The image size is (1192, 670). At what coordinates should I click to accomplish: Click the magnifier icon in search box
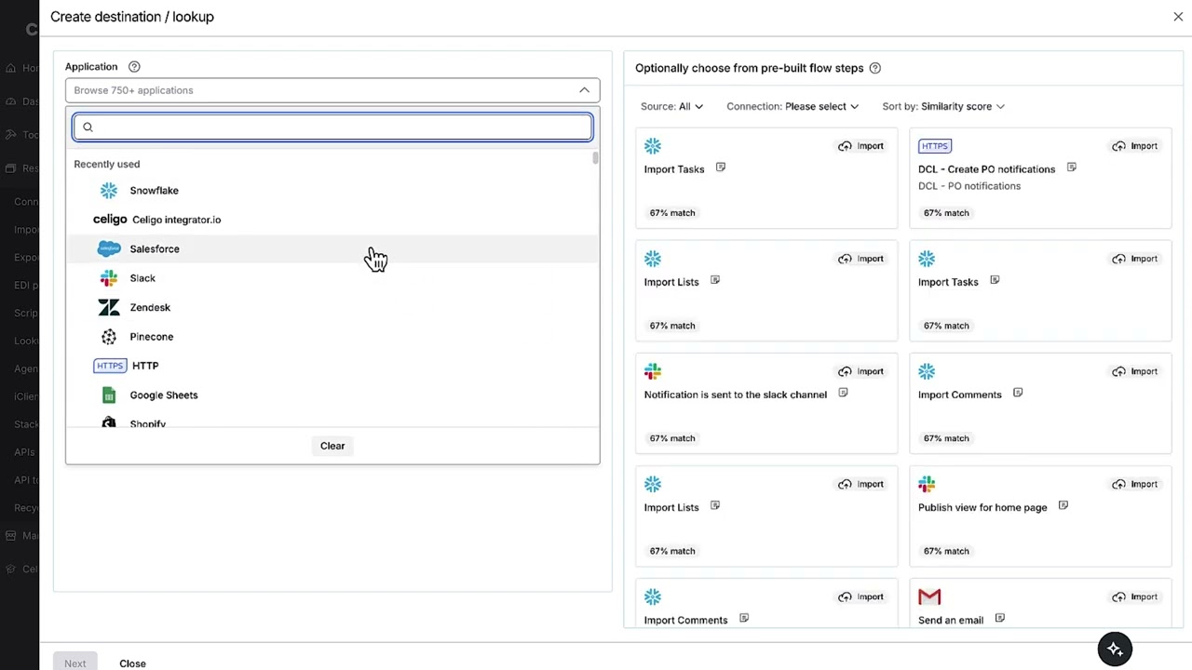(x=88, y=127)
